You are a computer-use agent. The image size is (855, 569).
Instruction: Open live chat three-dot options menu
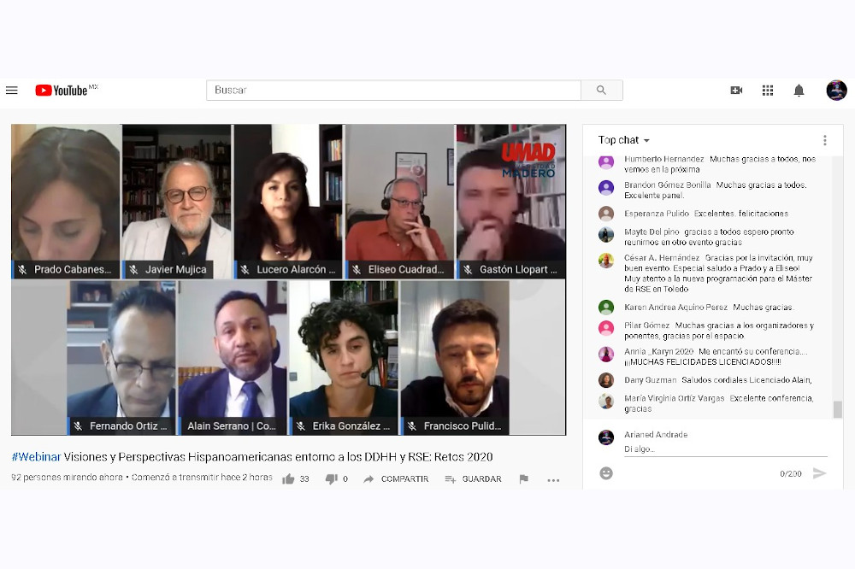(x=824, y=141)
